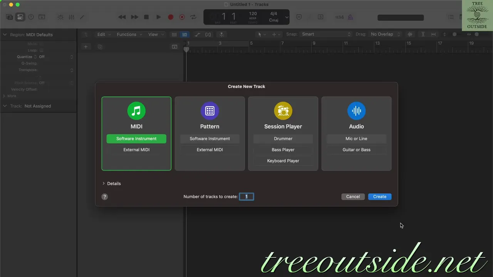This screenshot has width=493, height=277.
Task: Choose Drummer under Session Player
Action: click(x=283, y=138)
